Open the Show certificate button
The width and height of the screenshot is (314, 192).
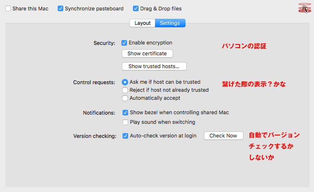pos(147,54)
